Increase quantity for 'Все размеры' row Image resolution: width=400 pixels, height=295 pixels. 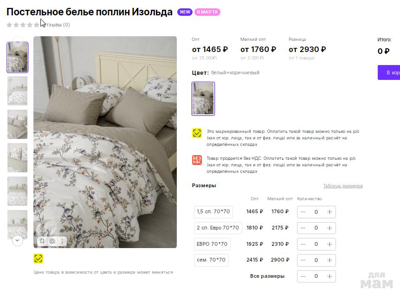[329, 276]
